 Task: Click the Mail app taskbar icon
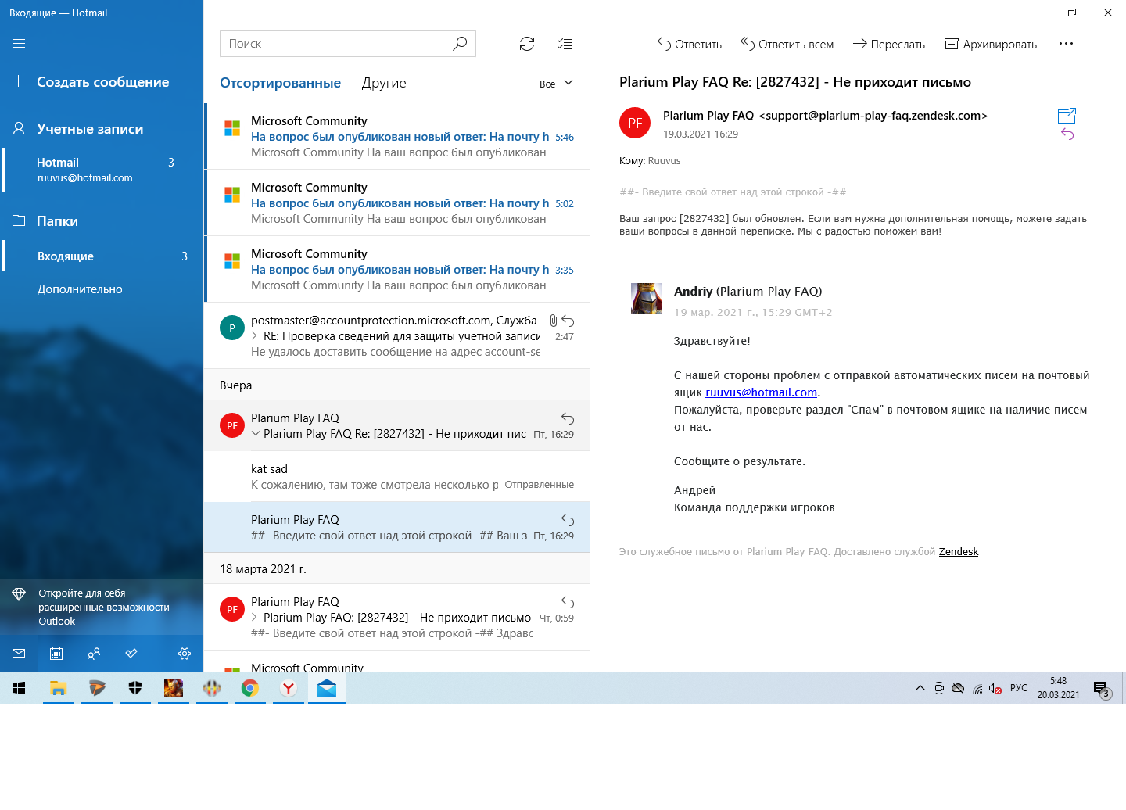327,688
